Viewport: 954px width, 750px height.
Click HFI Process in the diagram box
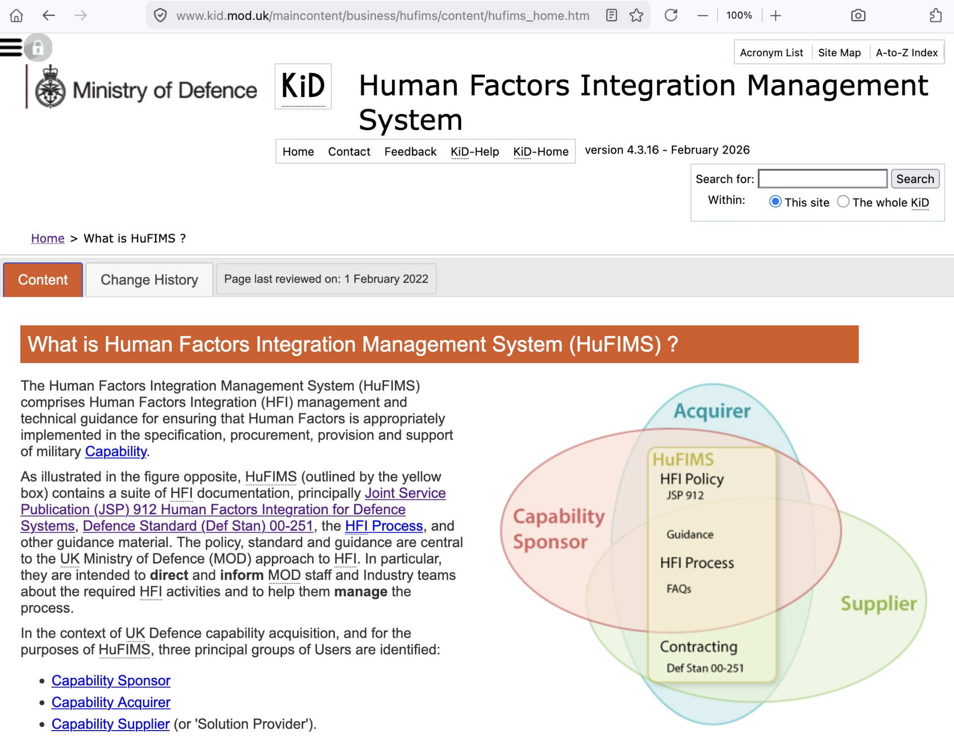coord(697,563)
